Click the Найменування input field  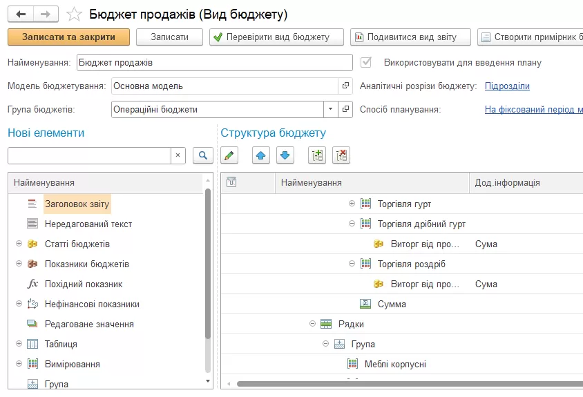215,62
